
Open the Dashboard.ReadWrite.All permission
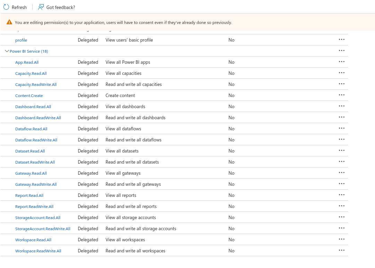pos(38,118)
